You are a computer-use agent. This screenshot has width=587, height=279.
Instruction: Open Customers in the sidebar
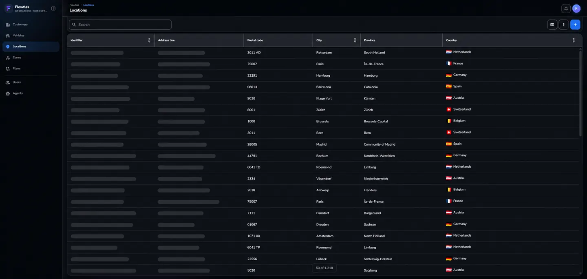(31, 24)
